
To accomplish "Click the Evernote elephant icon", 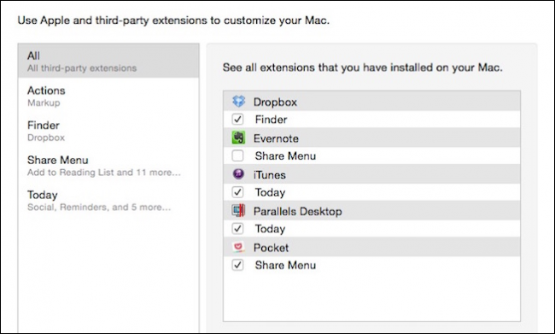I will (238, 138).
